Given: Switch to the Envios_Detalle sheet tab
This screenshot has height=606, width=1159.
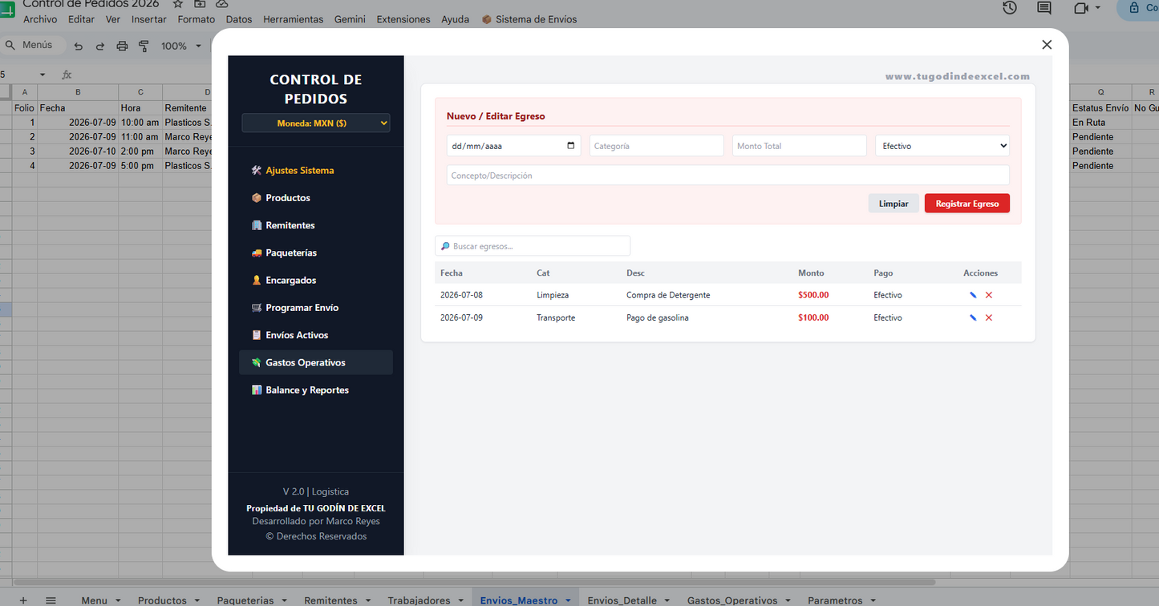Looking at the screenshot, I should tap(622, 600).
